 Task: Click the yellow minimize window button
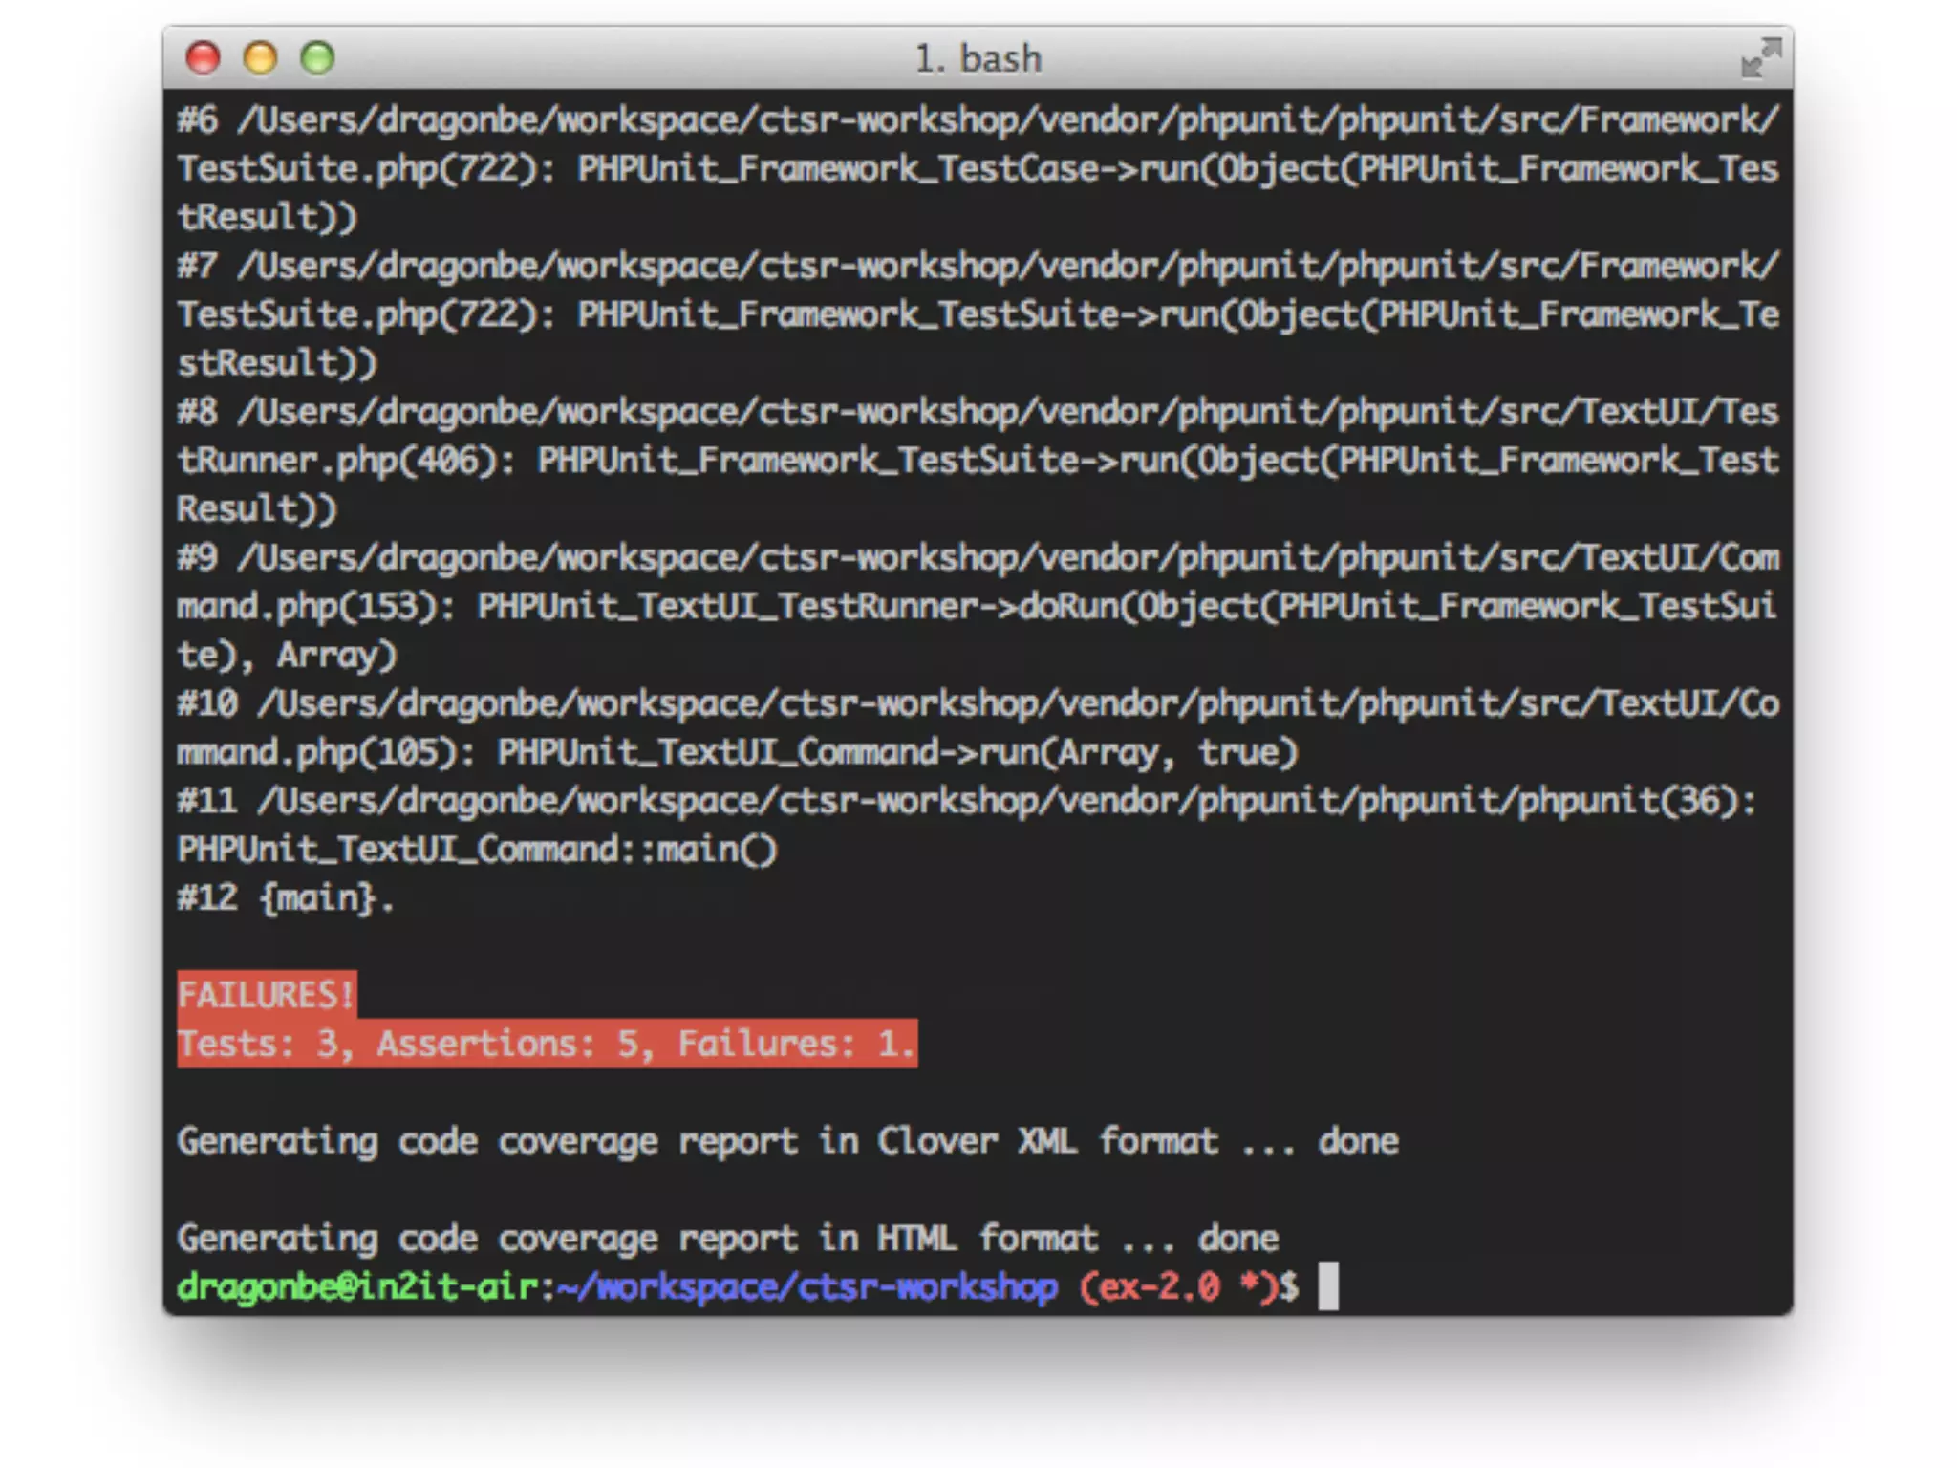coord(260,58)
